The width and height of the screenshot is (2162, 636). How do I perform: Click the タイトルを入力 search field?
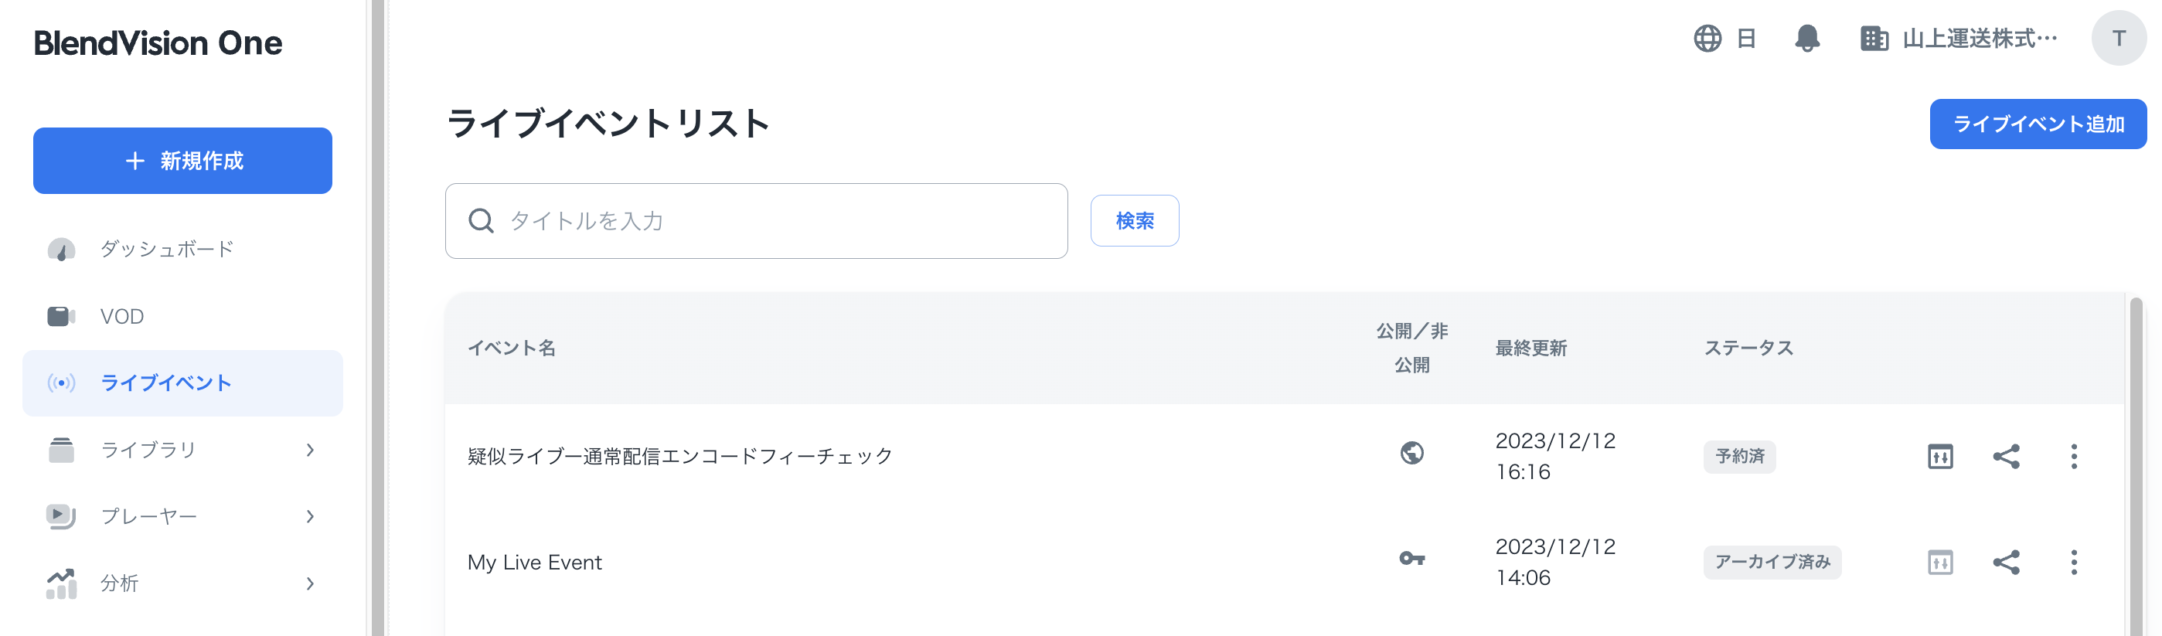(x=755, y=219)
